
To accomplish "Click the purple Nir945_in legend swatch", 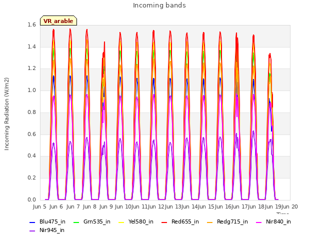I will 32,231.
